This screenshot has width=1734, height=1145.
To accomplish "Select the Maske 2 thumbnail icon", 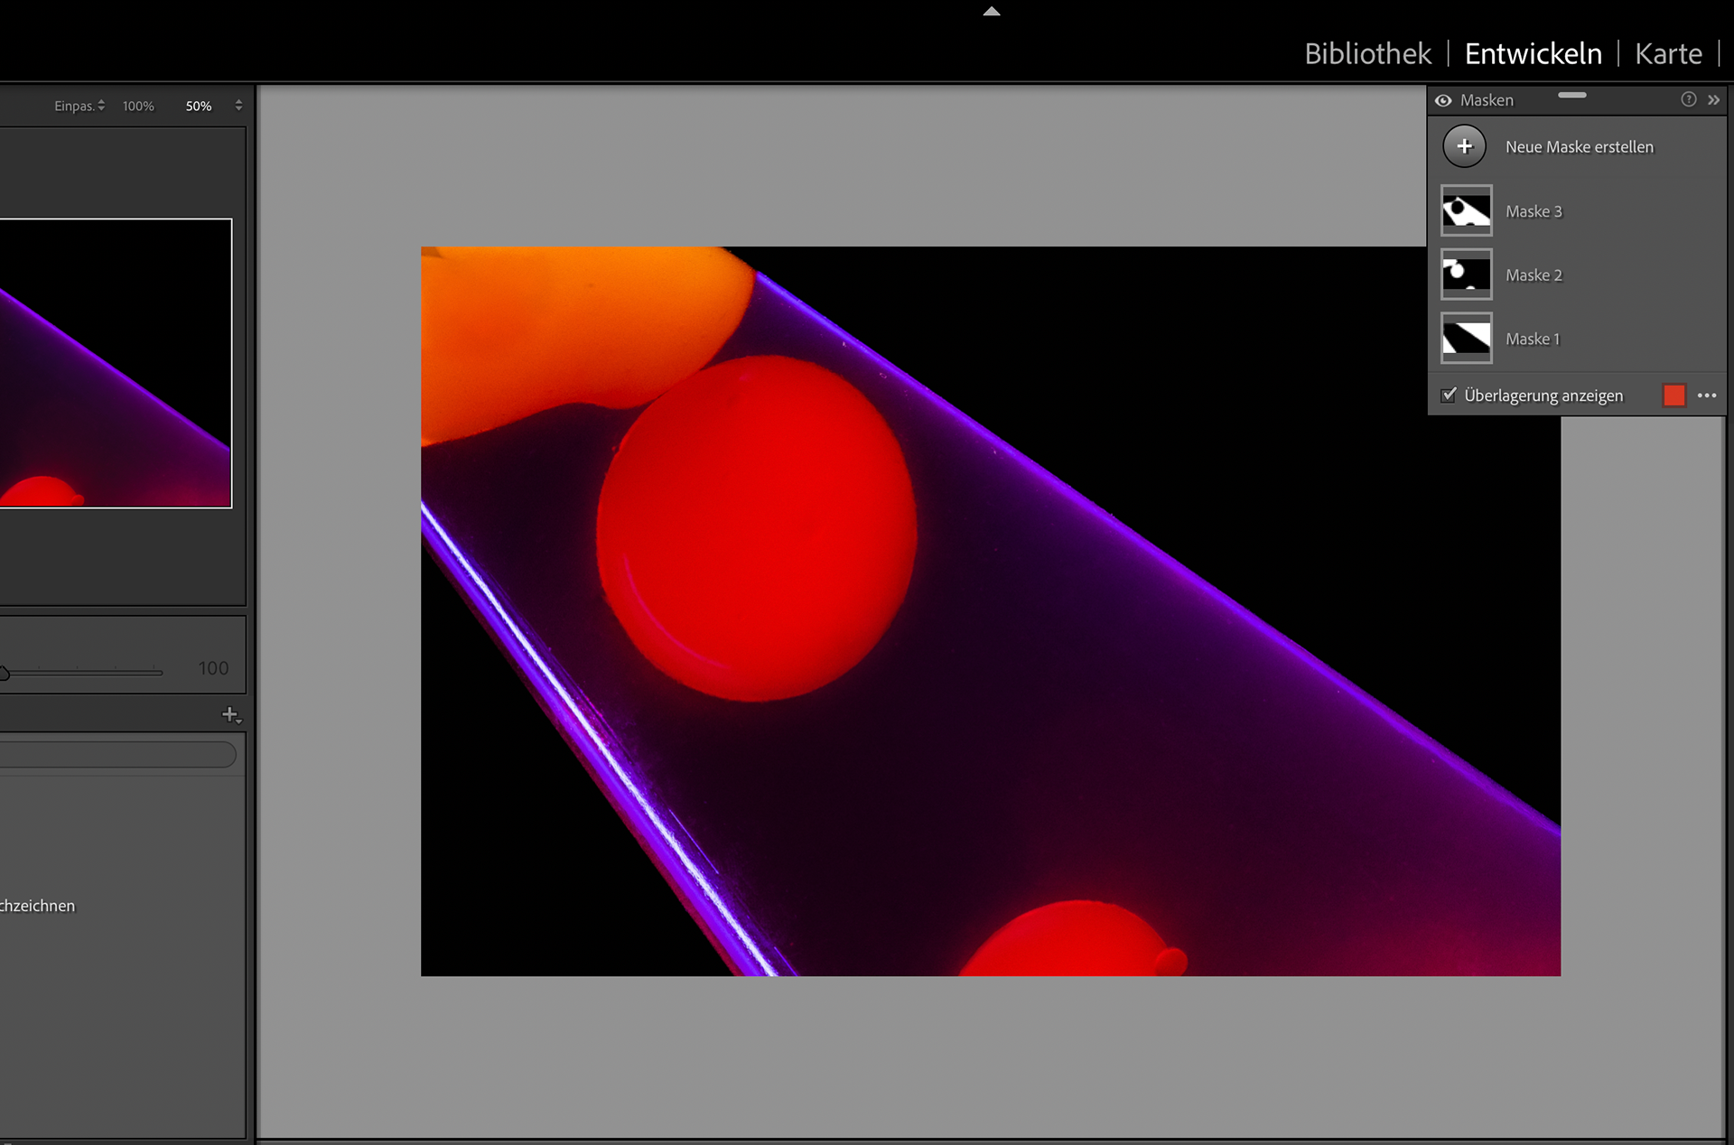I will click(x=1466, y=275).
